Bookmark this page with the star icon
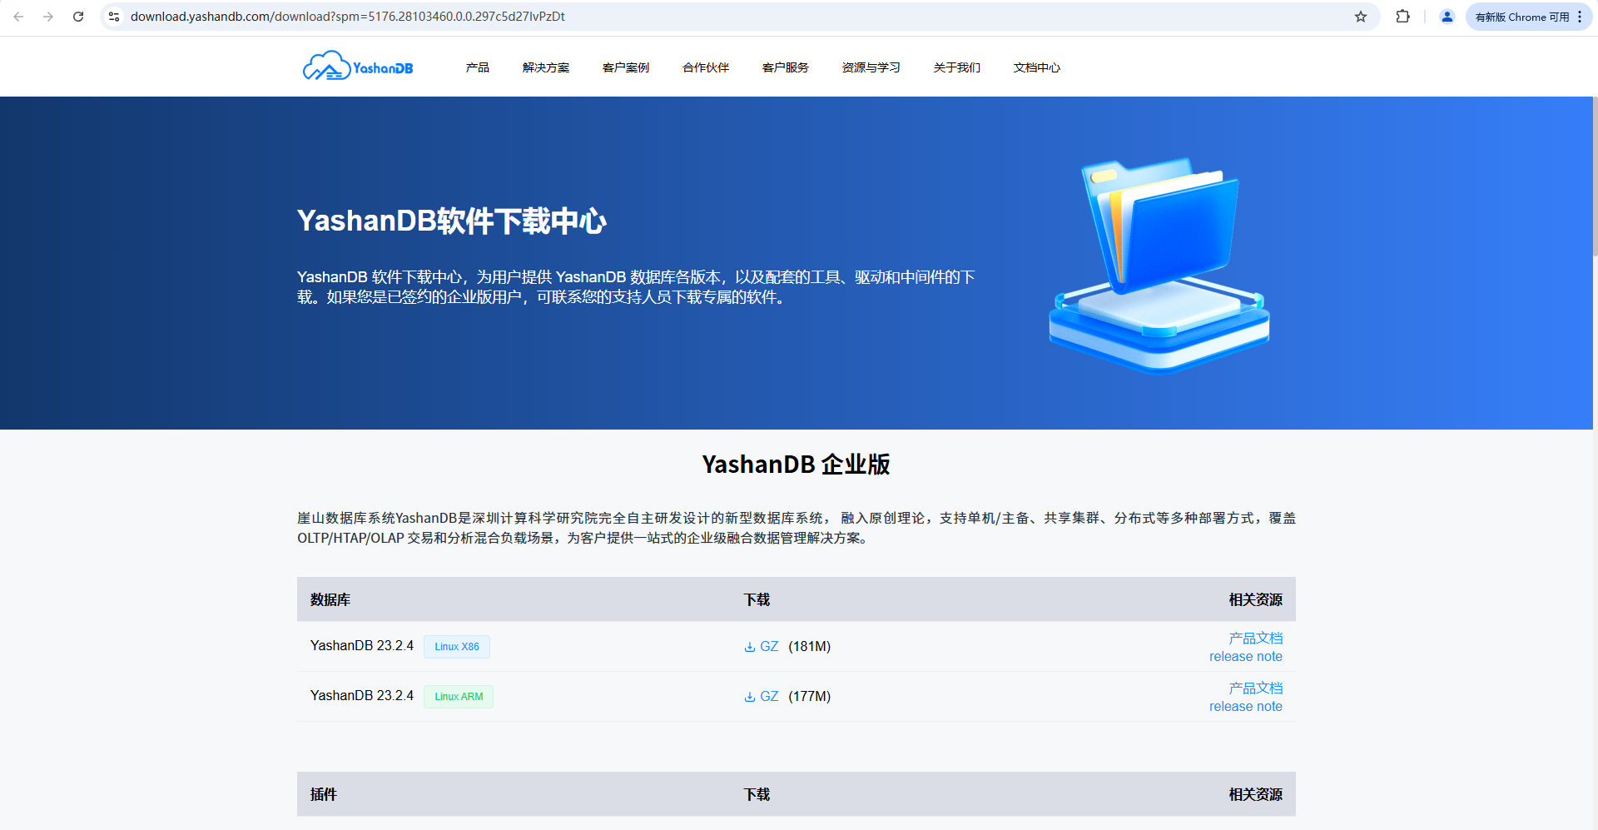Image resolution: width=1598 pixels, height=830 pixels. point(1361,17)
